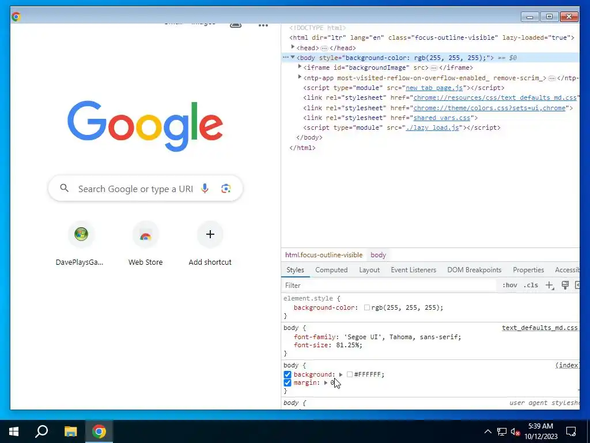Open the three-dot apps menu on page
590x443 pixels.
pyautogui.click(x=263, y=25)
